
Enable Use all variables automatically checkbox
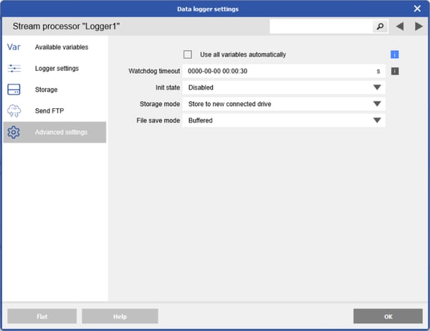188,54
